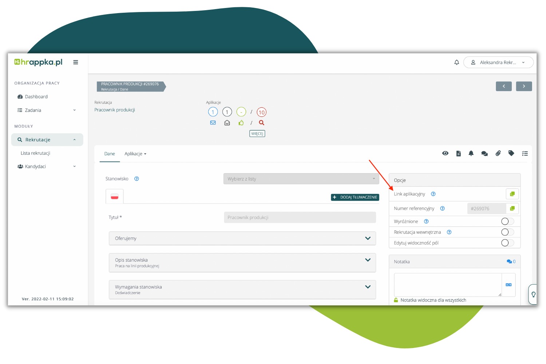Open the tag icon in toolbar
546x364 pixels.
pos(511,154)
